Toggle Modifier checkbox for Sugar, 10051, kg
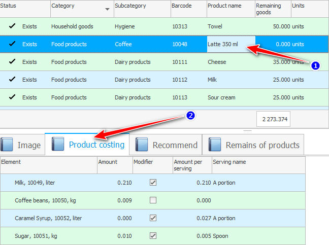329x245 pixels. coord(153,236)
